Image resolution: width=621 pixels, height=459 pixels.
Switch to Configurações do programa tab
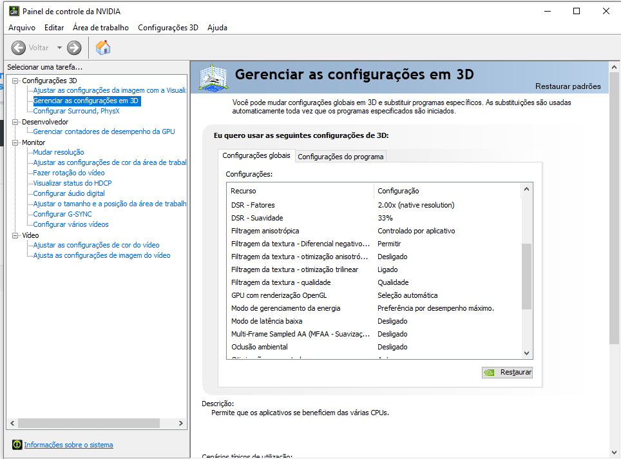341,157
